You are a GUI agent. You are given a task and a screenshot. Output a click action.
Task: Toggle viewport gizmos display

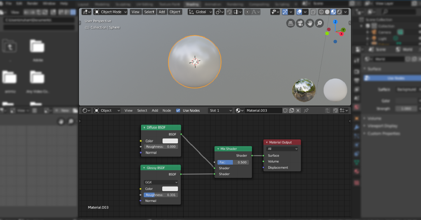[285, 12]
